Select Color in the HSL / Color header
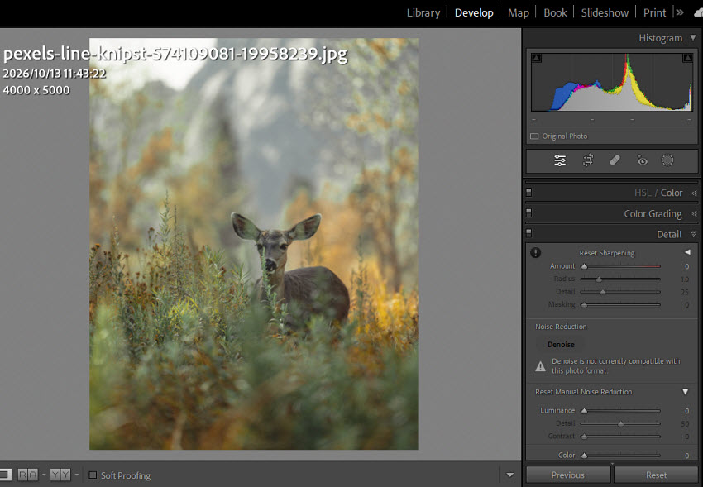This screenshot has height=487, width=703. click(x=672, y=193)
